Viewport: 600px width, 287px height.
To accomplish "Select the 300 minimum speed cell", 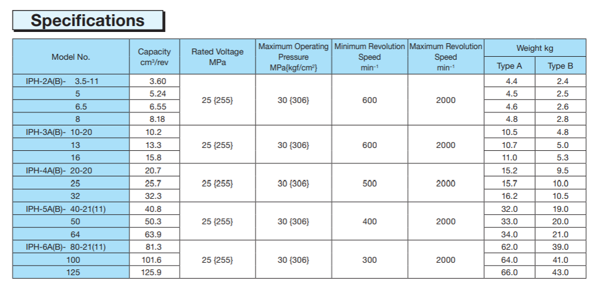I will tap(369, 260).
